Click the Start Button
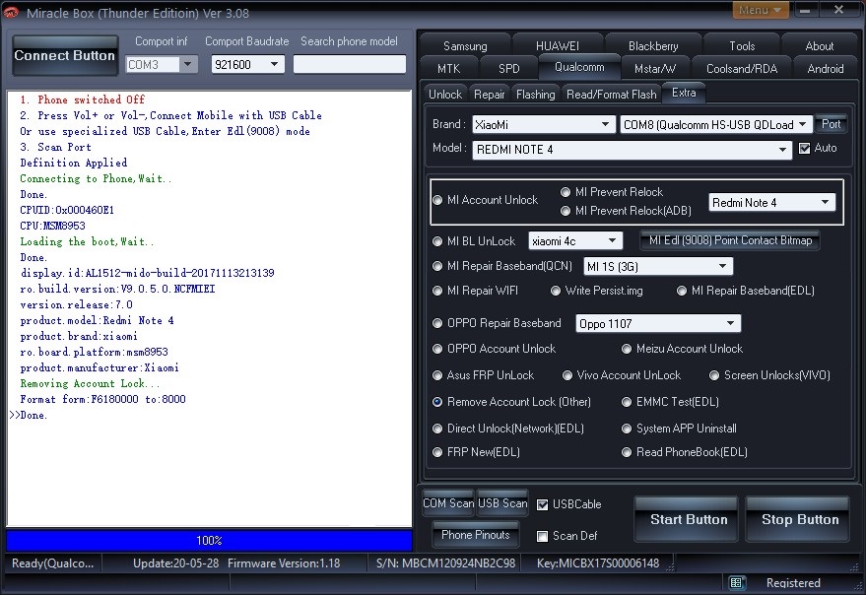 point(689,519)
